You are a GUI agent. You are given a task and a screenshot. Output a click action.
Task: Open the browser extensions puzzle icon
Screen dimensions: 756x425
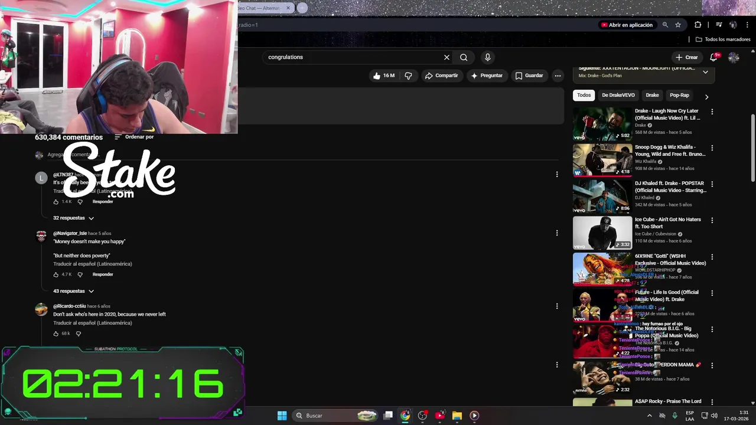pyautogui.click(x=698, y=25)
